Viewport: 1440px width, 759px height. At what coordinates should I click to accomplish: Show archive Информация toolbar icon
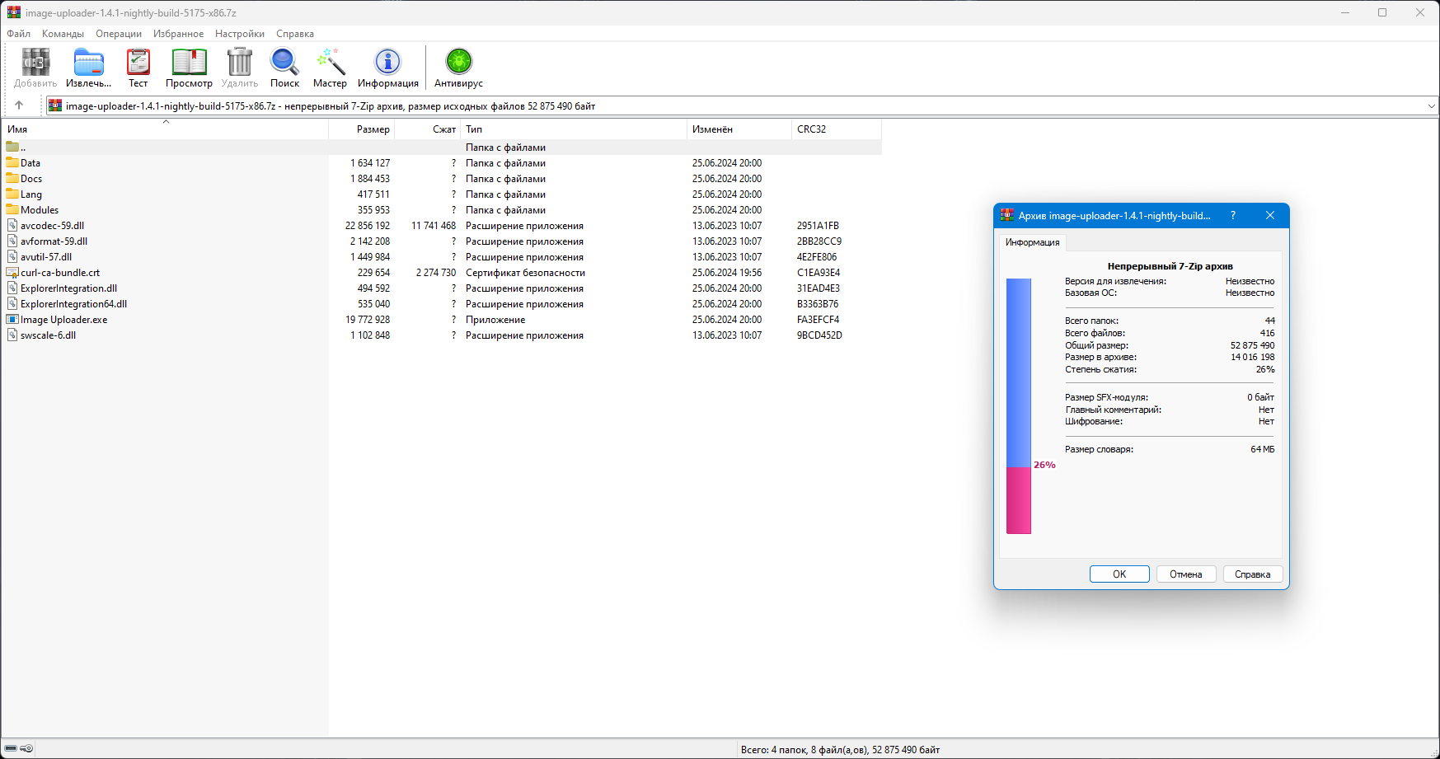[x=387, y=62]
